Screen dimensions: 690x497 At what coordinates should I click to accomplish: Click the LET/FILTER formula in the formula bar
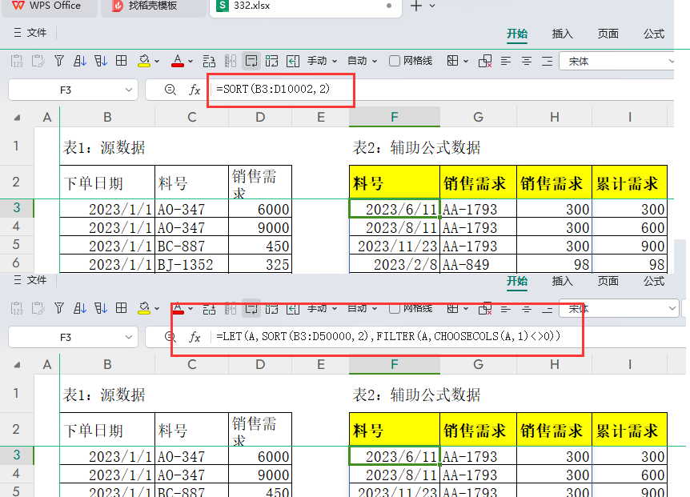pos(388,336)
